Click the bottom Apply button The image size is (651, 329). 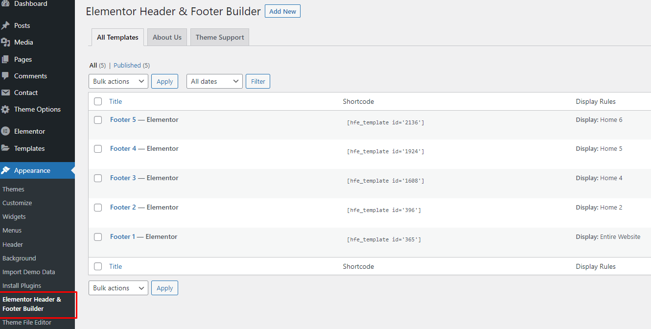click(164, 288)
